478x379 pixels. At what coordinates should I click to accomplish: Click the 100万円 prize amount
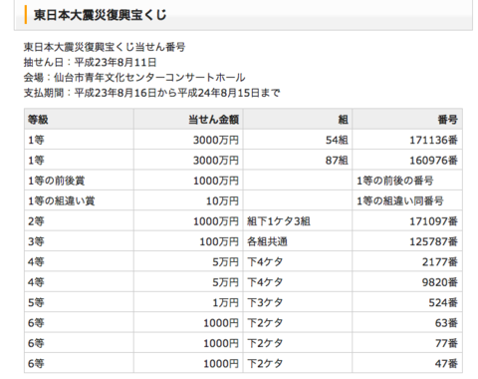(219, 241)
